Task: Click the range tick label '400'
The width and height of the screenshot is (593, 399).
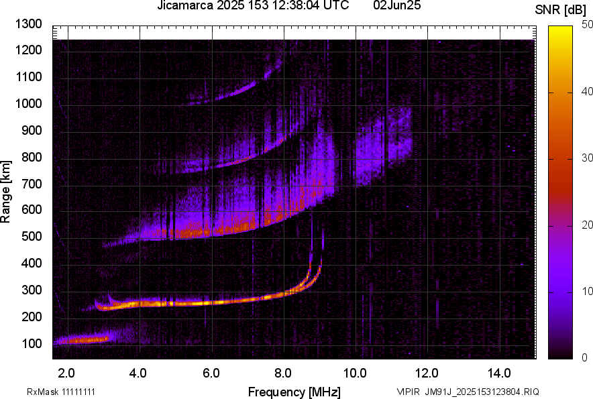Action: click(32, 264)
